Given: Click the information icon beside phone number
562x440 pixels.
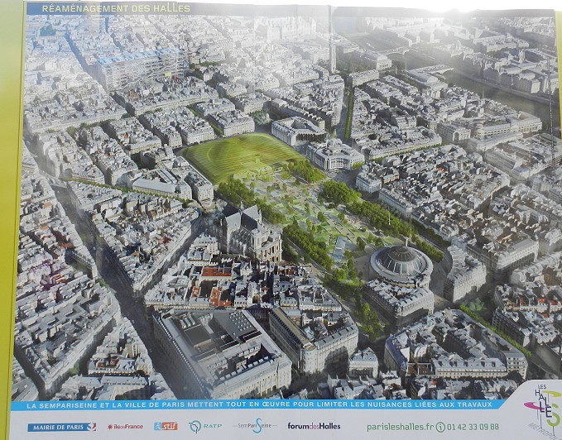Looking at the screenshot, I should (440, 427).
